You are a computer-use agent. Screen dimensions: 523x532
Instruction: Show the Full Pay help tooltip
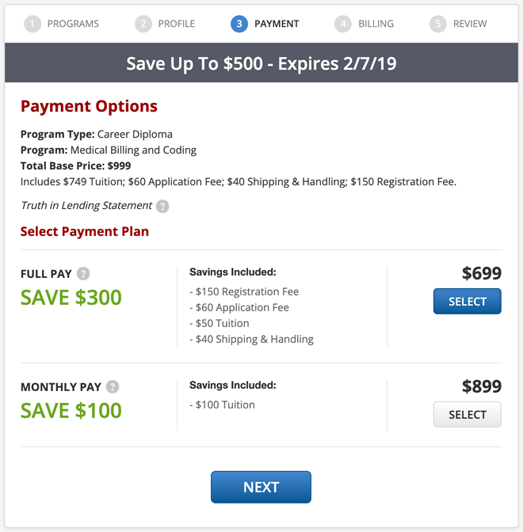click(83, 274)
